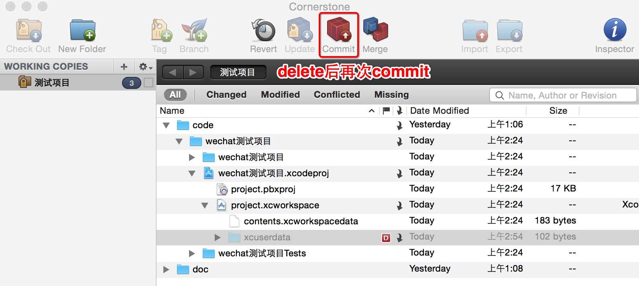Open the gear actions dropdown menu
The width and height of the screenshot is (639, 286).
(x=145, y=67)
